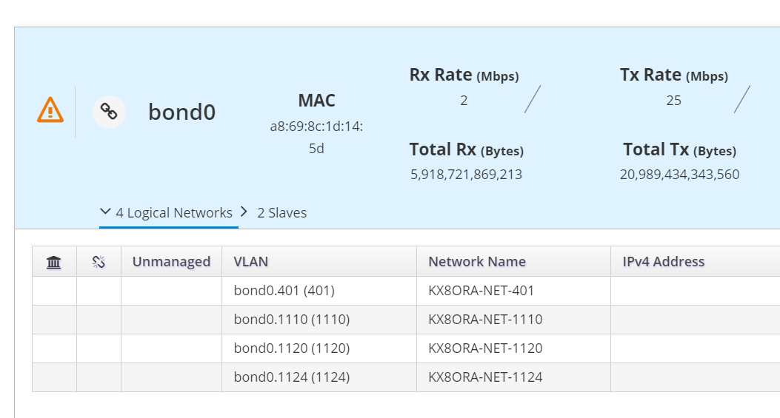This screenshot has width=780, height=418.
Task: Sort by the Network Name column
Action: (477, 261)
